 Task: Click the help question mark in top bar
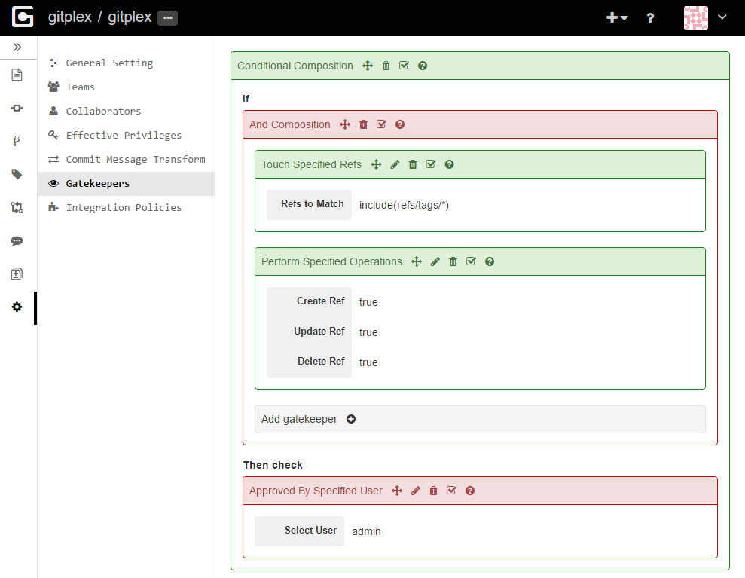[x=650, y=18]
